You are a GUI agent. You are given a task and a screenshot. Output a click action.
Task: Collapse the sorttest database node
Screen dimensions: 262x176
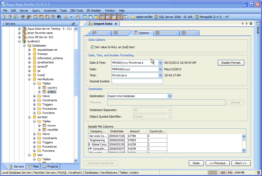29,117
